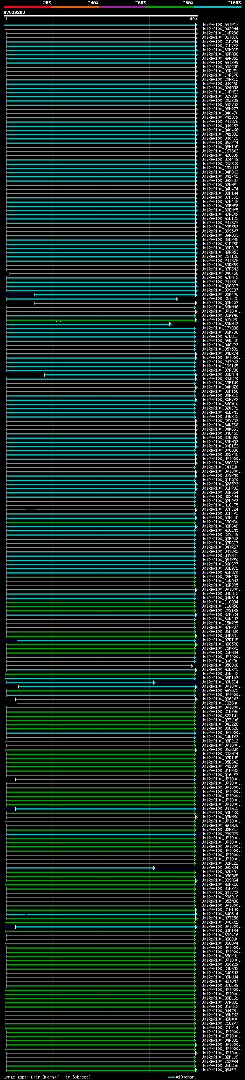The height and width of the screenshot is (1080, 245).
Task: Click the orange ~40% identity legend bar
Action: (x=75, y=7)
